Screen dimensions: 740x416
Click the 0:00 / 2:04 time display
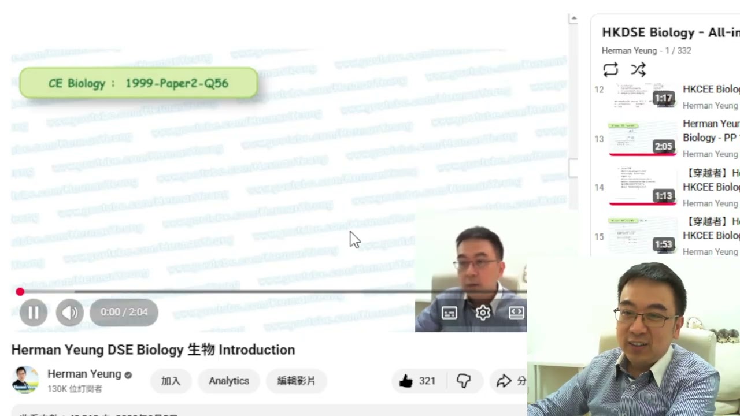coord(124,313)
